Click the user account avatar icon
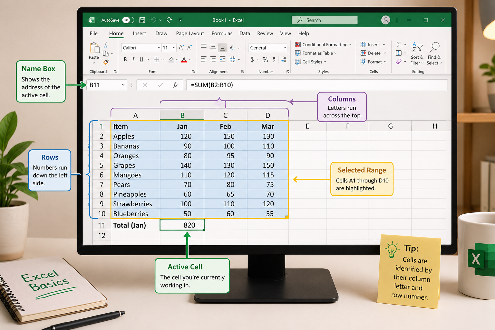Image resolution: width=495 pixels, height=330 pixels. [385, 20]
